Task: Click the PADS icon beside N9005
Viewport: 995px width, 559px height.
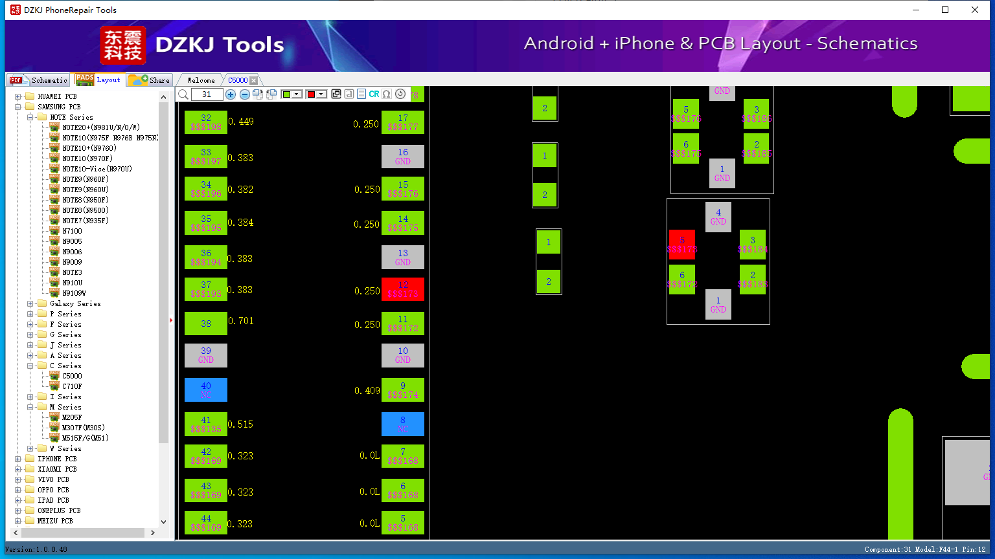Action: pyautogui.click(x=54, y=241)
